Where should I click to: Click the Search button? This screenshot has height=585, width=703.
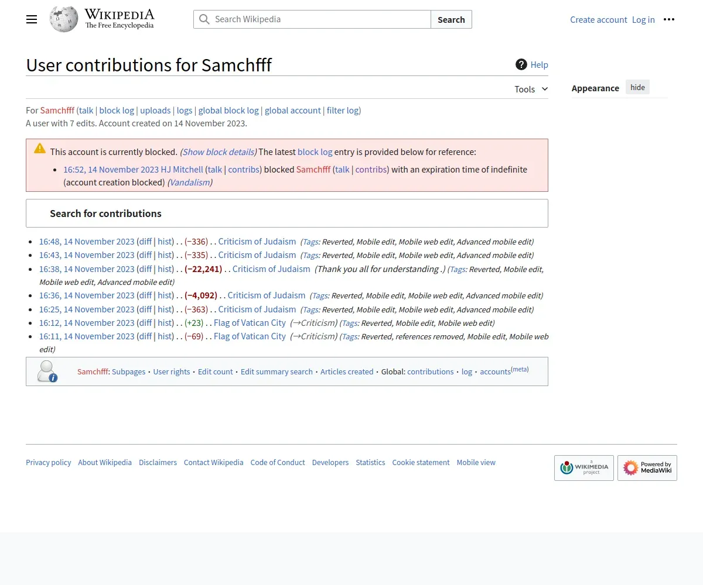tap(451, 19)
